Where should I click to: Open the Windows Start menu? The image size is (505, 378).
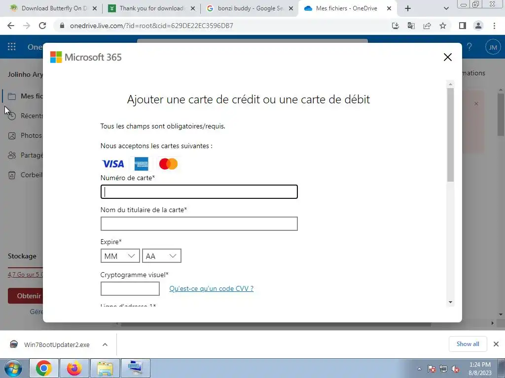pos(13,368)
